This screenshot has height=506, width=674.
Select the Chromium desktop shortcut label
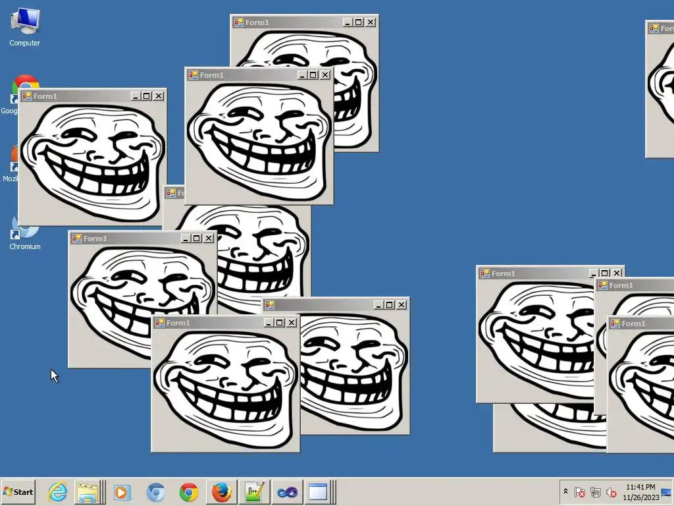(x=25, y=246)
